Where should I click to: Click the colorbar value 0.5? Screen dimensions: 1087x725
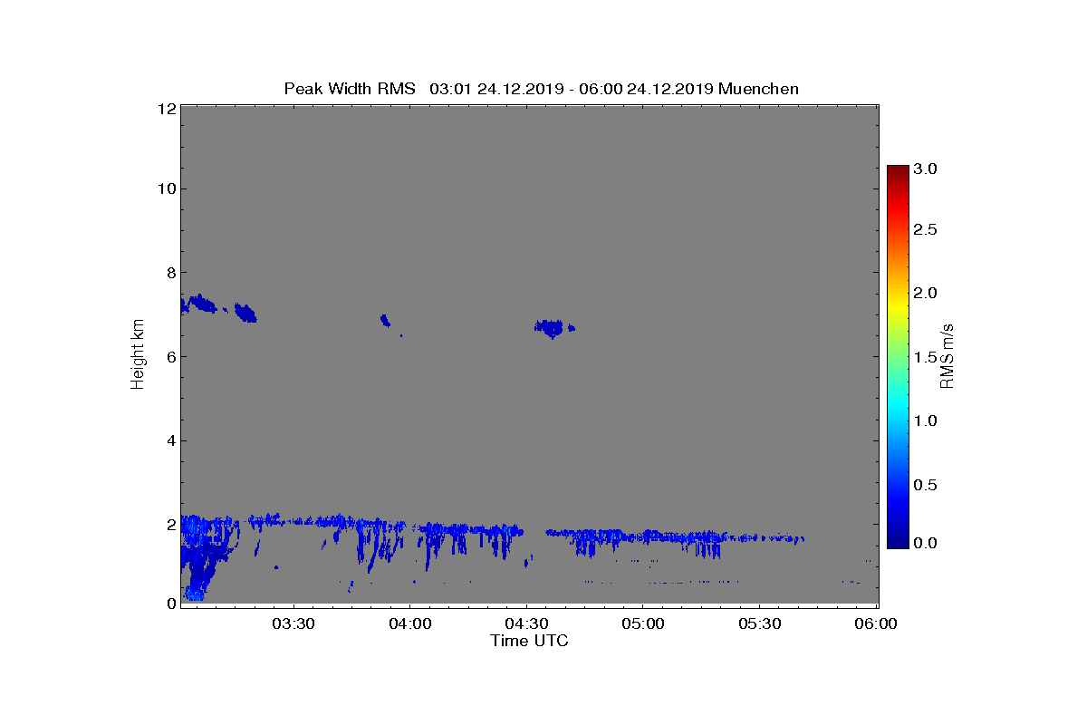pyautogui.click(x=925, y=485)
